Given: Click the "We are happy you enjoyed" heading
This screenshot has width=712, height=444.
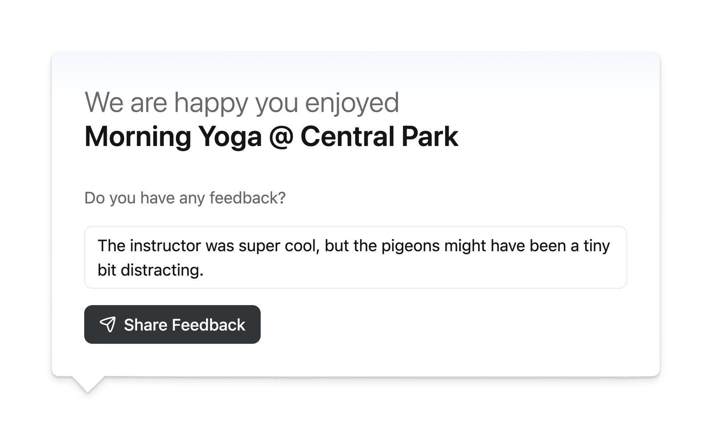Looking at the screenshot, I should pyautogui.click(x=242, y=102).
